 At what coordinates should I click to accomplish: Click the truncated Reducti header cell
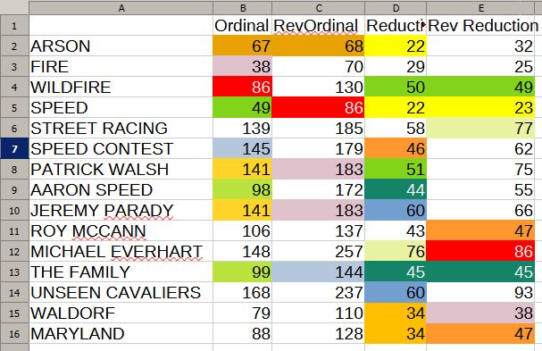point(396,26)
